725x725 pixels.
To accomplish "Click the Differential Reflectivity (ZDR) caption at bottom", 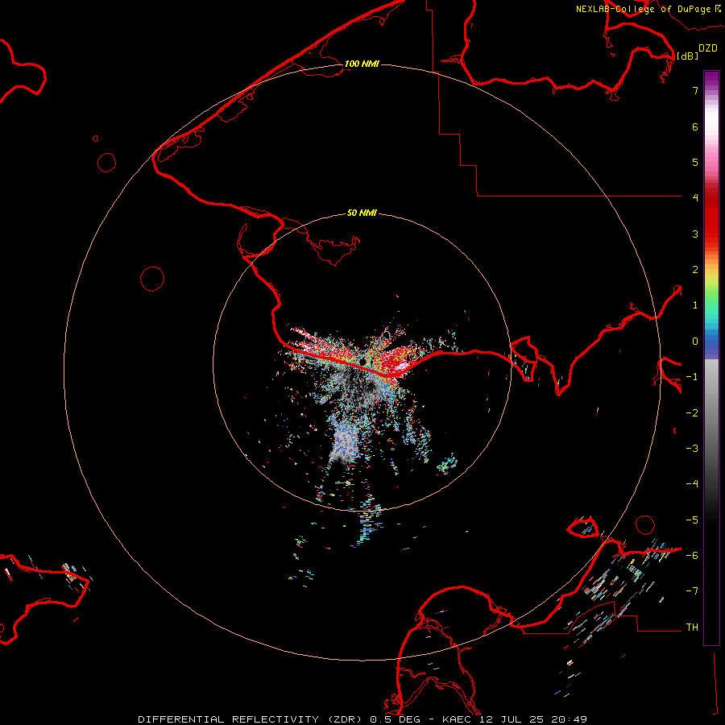I will coord(362,719).
